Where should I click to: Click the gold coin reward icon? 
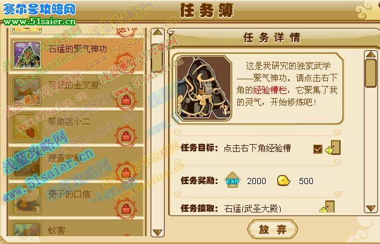[x=283, y=180]
